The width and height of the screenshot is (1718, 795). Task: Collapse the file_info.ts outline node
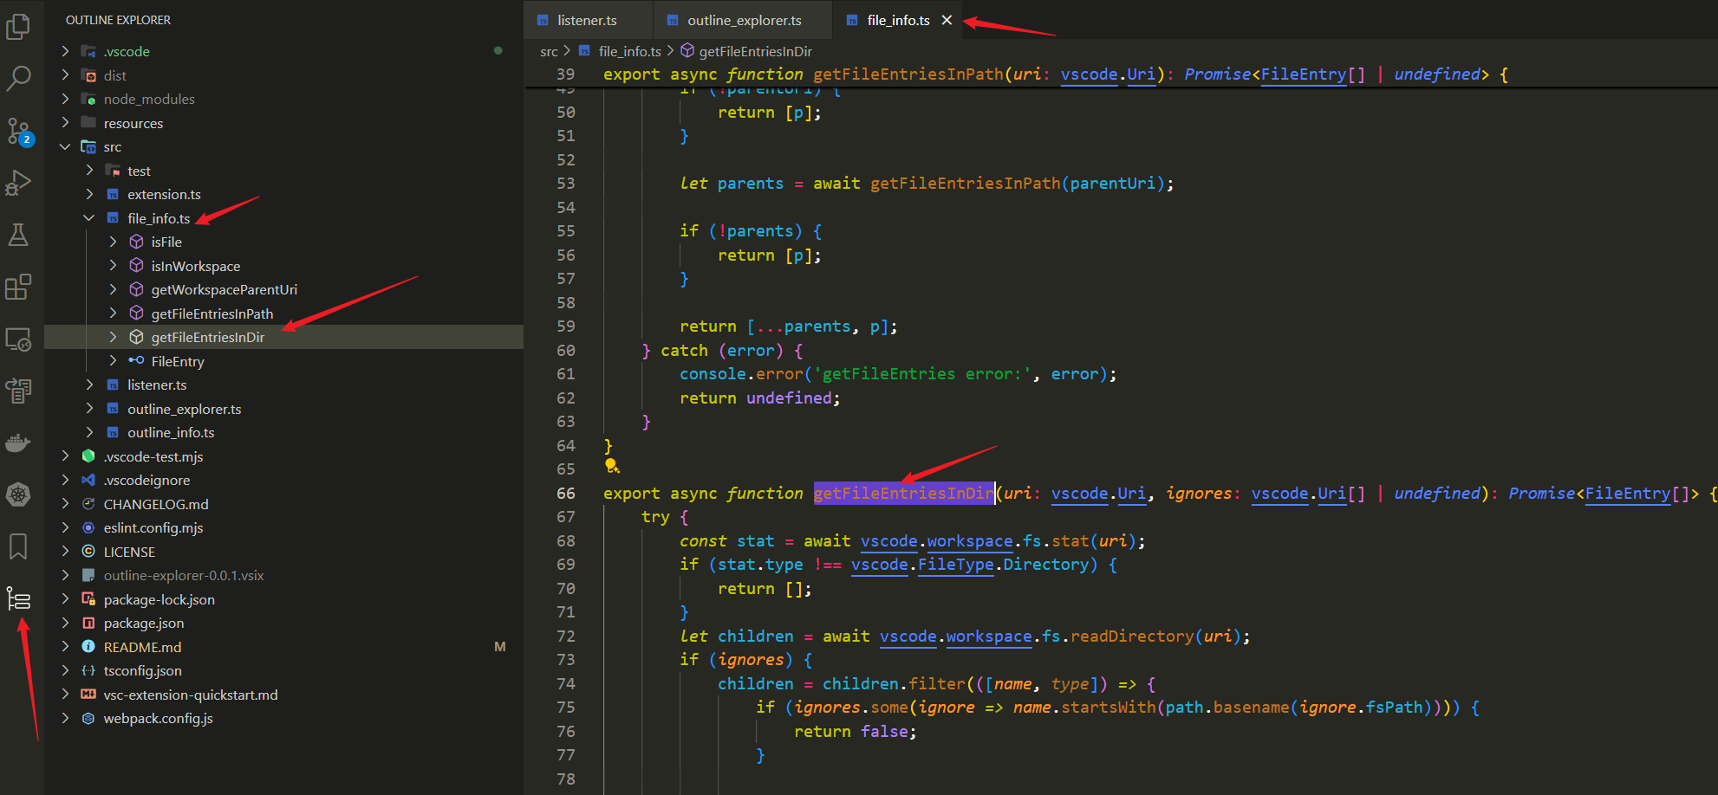pyautogui.click(x=89, y=218)
